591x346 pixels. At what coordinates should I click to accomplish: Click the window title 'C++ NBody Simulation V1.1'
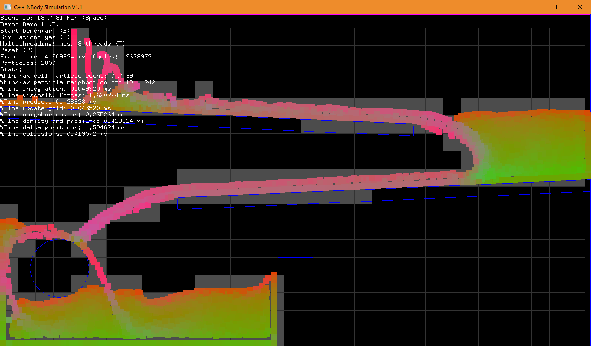48,7
